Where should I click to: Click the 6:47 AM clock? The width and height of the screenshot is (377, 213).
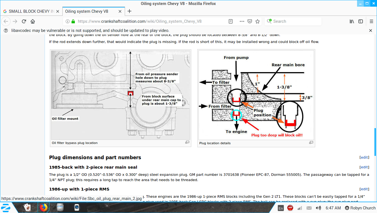333,208
